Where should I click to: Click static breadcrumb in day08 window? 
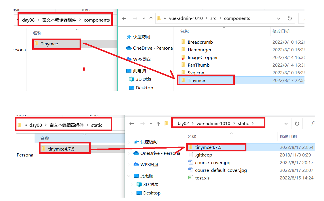tap(97, 125)
